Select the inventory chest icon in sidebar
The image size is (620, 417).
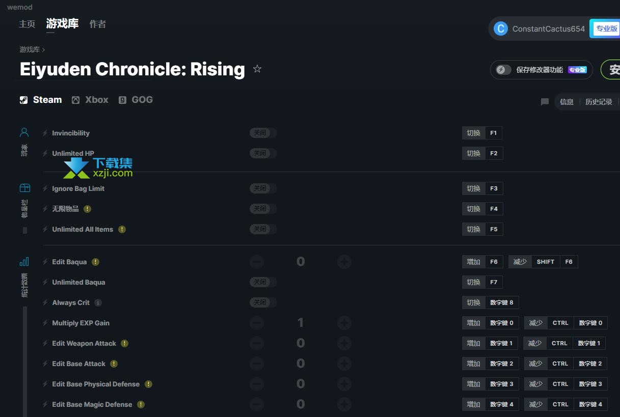click(24, 188)
